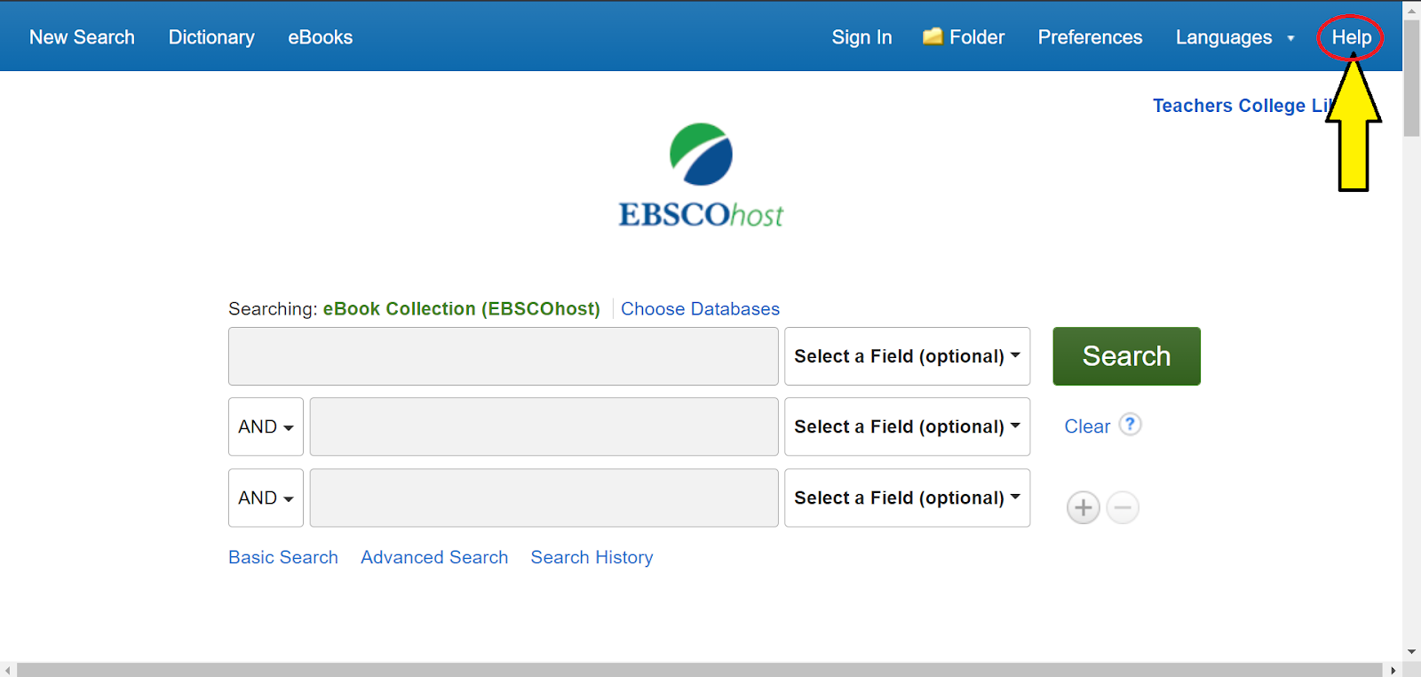Click the EBSCOhost logo
This screenshot has width=1421, height=677.
(x=702, y=175)
